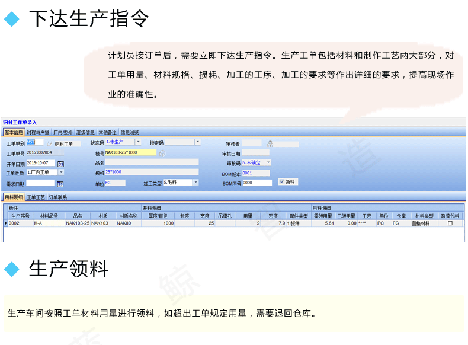Expand the 状态码 dropdown
The height and width of the screenshot is (345, 468).
[x=138, y=142]
